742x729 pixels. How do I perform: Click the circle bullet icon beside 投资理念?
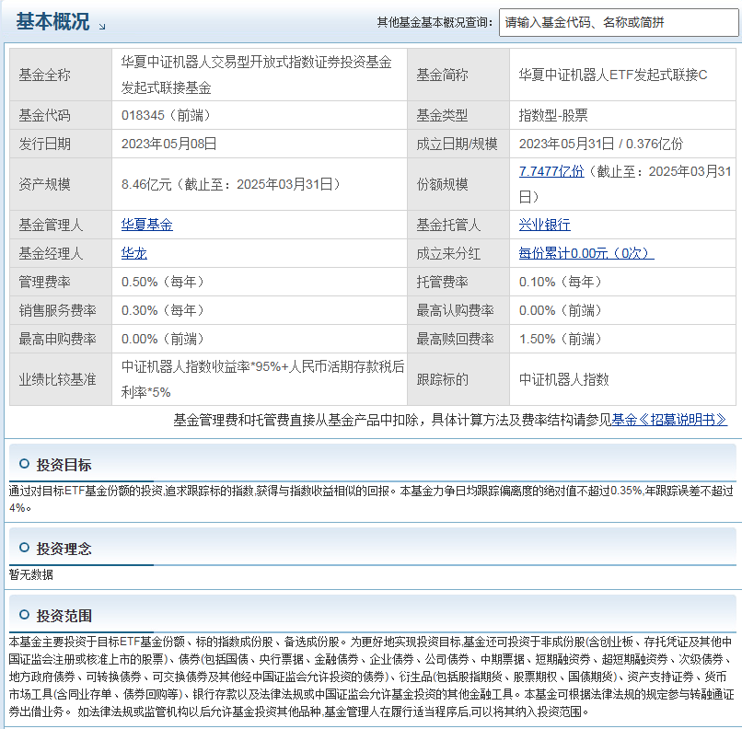(24, 548)
